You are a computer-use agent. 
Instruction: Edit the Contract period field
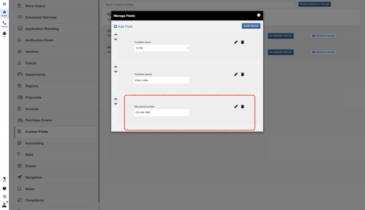(236, 75)
